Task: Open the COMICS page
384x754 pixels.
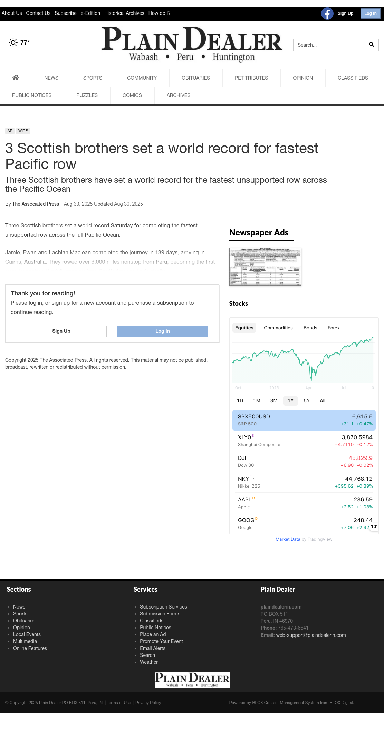Action: (x=132, y=95)
